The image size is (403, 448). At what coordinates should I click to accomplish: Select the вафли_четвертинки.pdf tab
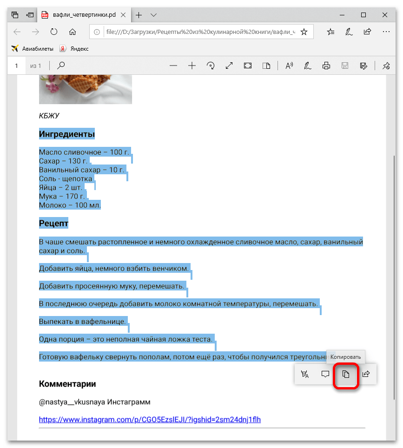click(x=79, y=15)
